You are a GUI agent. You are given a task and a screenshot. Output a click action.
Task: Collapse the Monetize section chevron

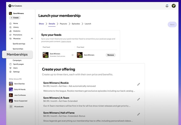tap(32, 39)
